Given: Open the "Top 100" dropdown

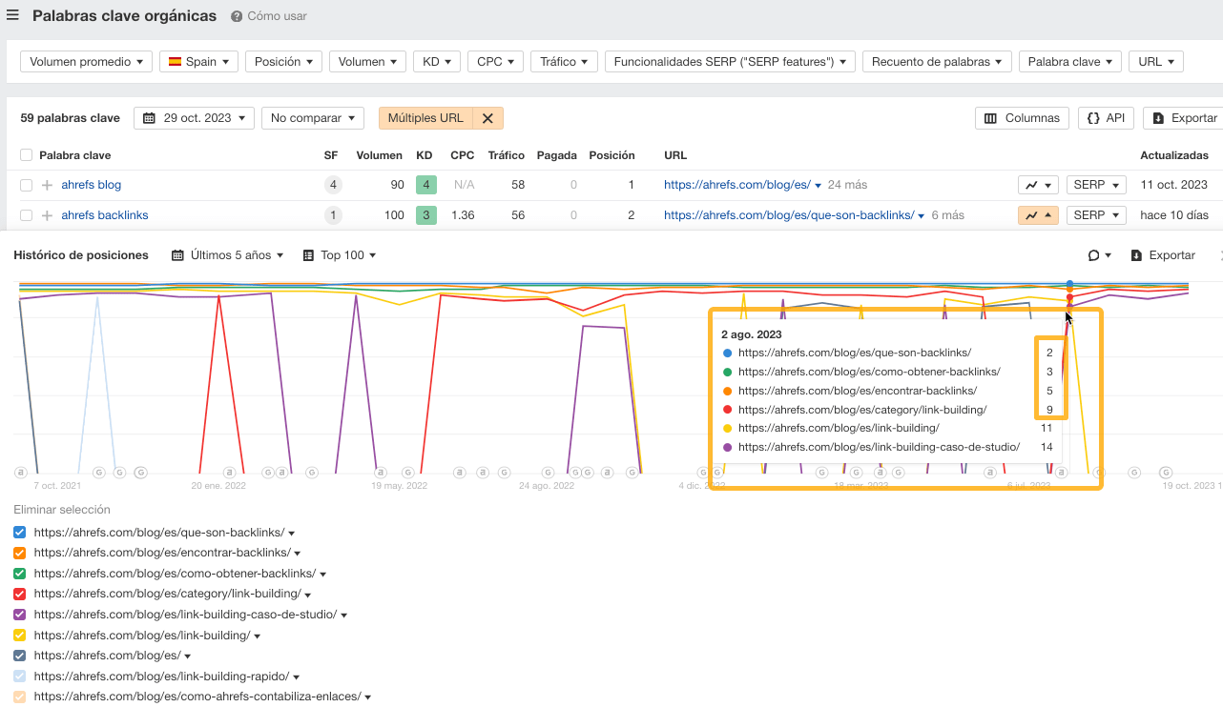Looking at the screenshot, I should click(x=339, y=254).
